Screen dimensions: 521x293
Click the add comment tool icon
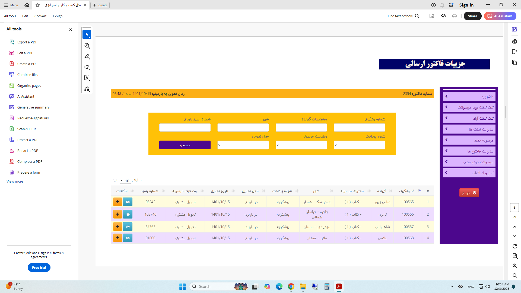(87, 46)
